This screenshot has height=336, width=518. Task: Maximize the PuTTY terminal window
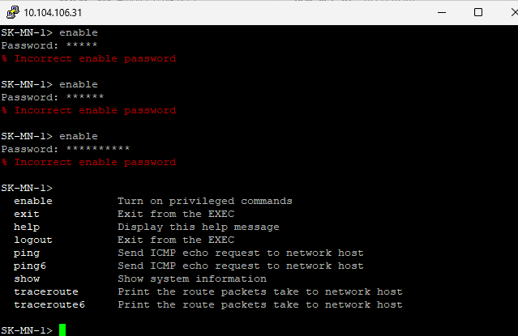478,12
